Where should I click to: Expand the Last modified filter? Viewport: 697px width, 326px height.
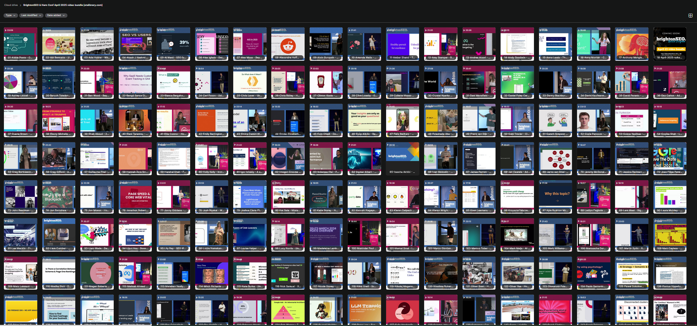point(31,15)
